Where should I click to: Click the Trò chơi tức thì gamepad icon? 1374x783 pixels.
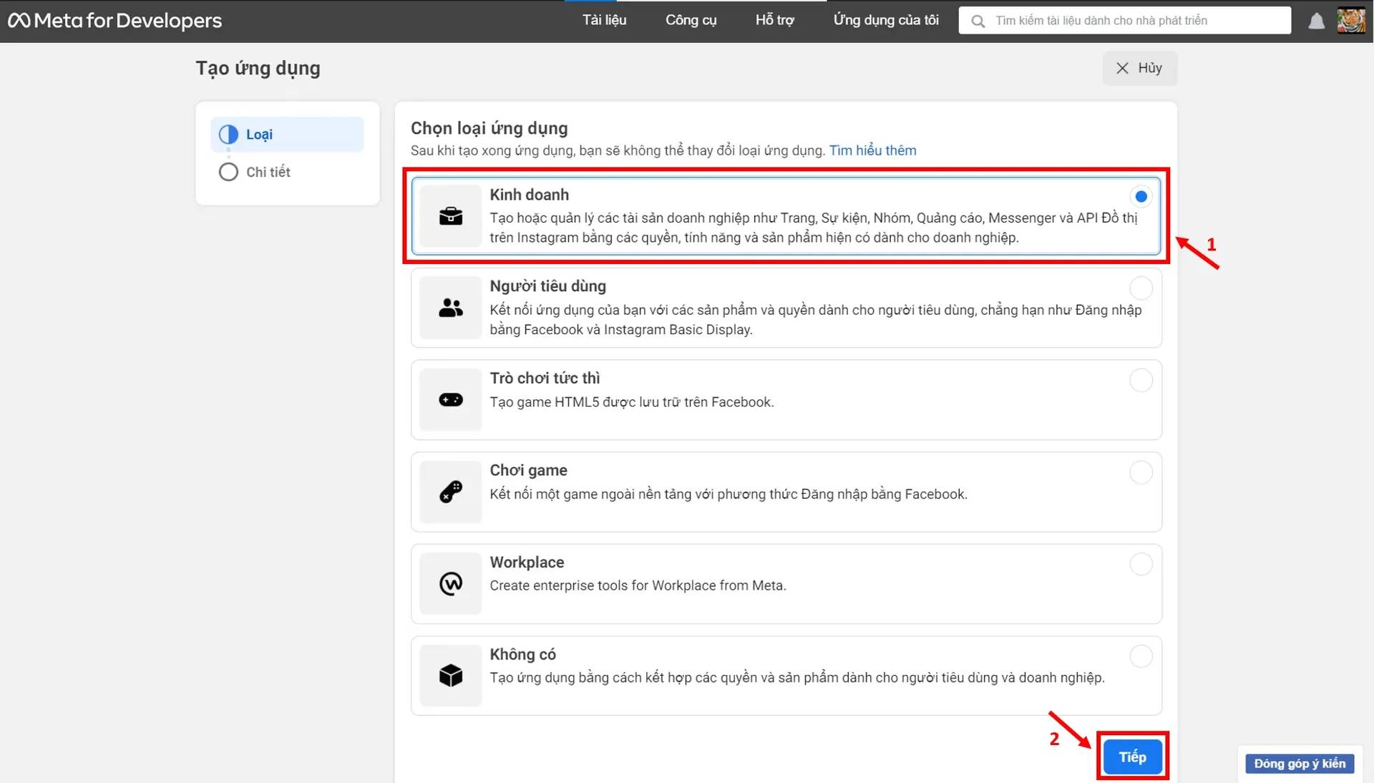[451, 399]
